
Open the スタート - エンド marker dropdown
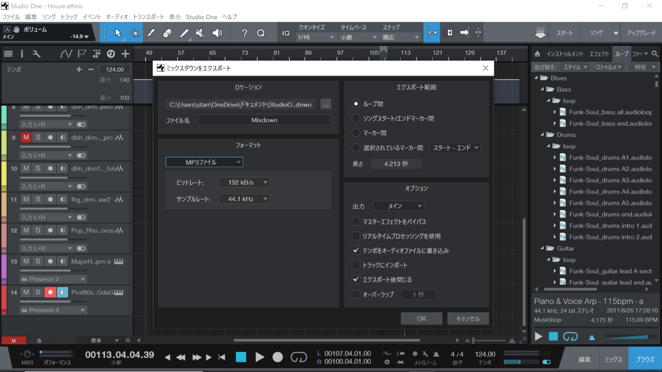[455, 148]
